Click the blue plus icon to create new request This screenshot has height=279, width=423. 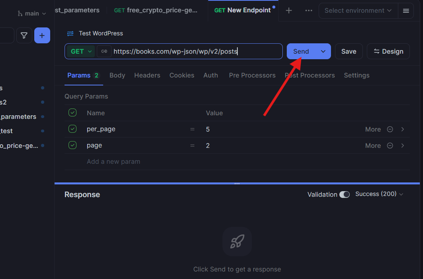[x=42, y=35]
